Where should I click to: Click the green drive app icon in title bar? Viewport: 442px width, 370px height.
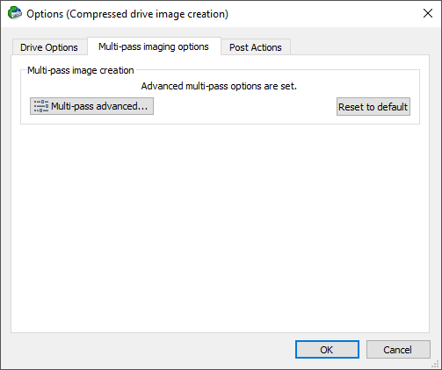pyautogui.click(x=15, y=13)
